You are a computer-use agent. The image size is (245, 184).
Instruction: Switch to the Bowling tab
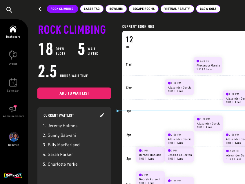coord(116,9)
